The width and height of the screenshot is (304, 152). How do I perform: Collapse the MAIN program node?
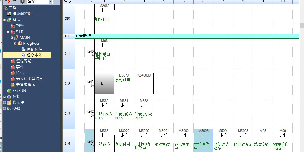pos(12,37)
